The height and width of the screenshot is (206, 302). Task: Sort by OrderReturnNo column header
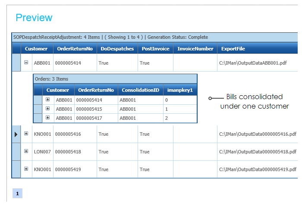pos(75,49)
